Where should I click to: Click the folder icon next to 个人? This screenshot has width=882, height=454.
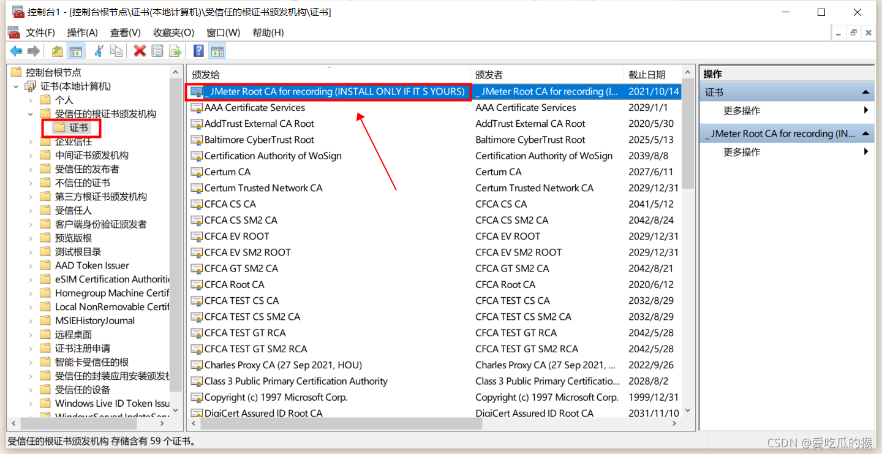pyautogui.click(x=45, y=100)
